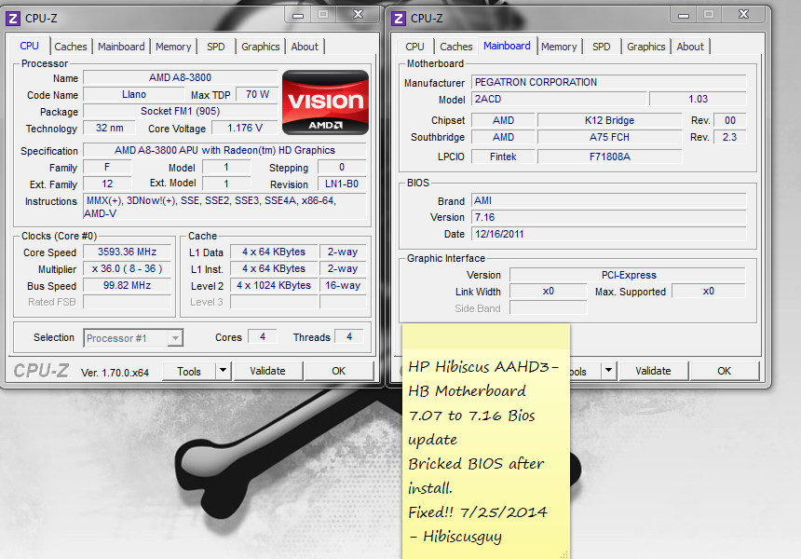Open the Graphics tab in the left CPU-Z window
The width and height of the screenshot is (801, 559).
click(261, 47)
